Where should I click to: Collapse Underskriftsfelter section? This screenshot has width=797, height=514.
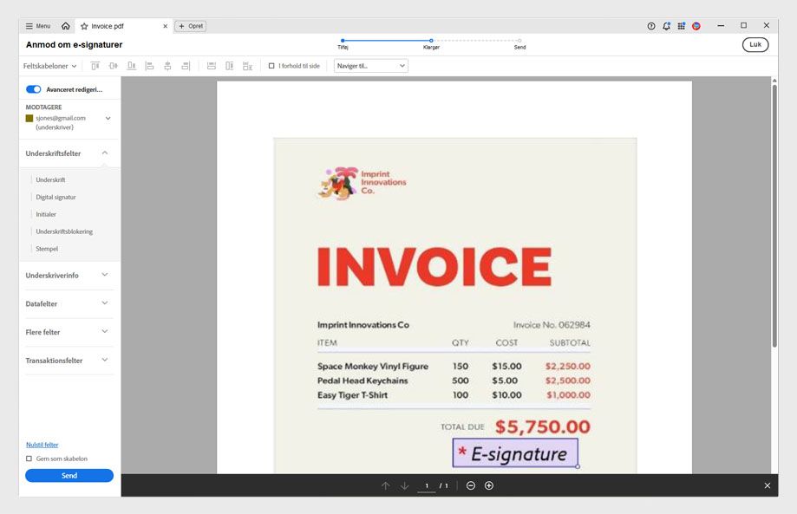(105, 153)
